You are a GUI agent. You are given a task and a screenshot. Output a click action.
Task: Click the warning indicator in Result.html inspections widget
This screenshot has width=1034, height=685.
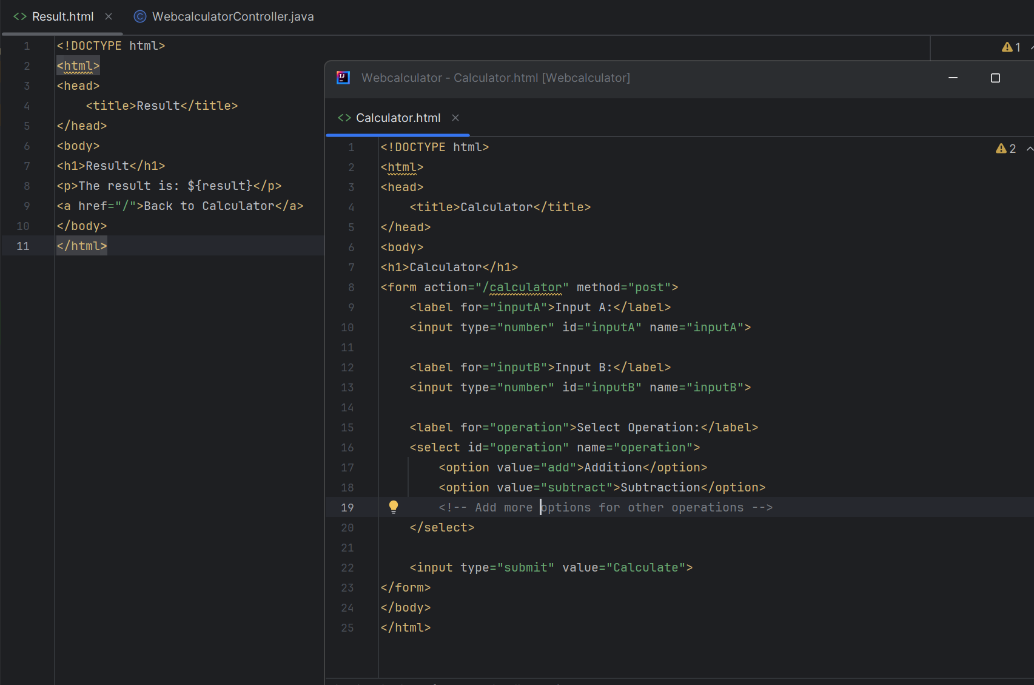[1007, 47]
